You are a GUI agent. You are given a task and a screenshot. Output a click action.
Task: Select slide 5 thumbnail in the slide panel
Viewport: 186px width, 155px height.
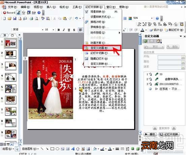click(x=11, y=89)
